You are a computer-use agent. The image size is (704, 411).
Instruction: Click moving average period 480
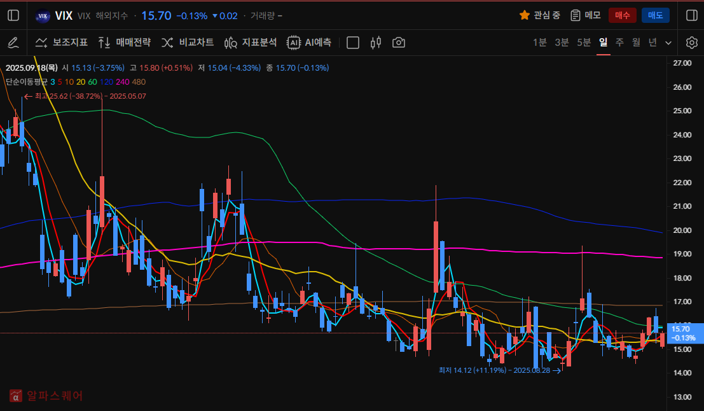click(139, 81)
